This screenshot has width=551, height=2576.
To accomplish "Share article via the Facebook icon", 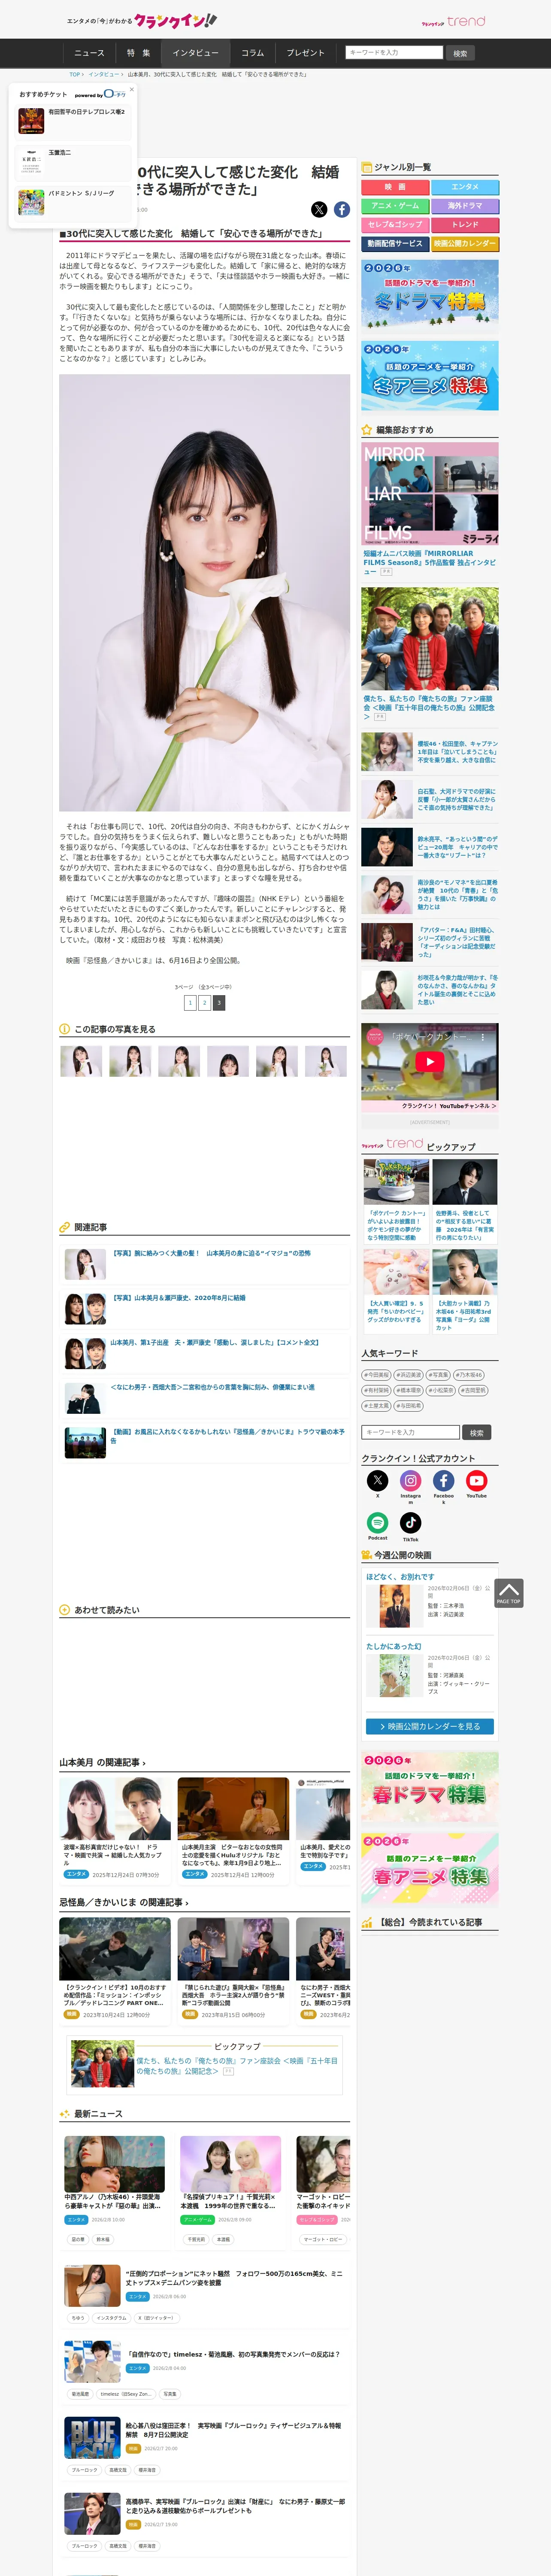I will pos(342,209).
